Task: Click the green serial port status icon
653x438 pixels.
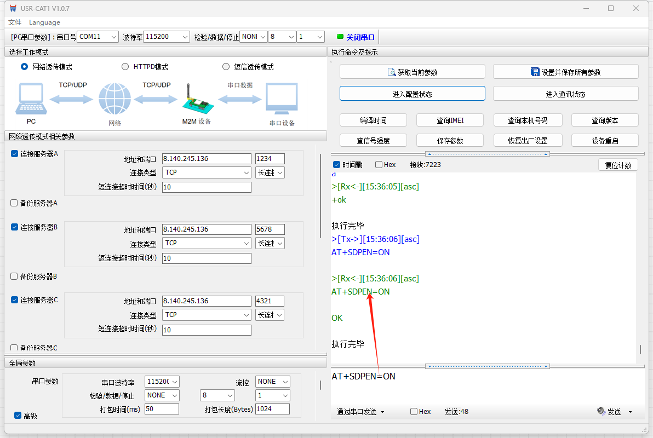Action: (x=340, y=37)
